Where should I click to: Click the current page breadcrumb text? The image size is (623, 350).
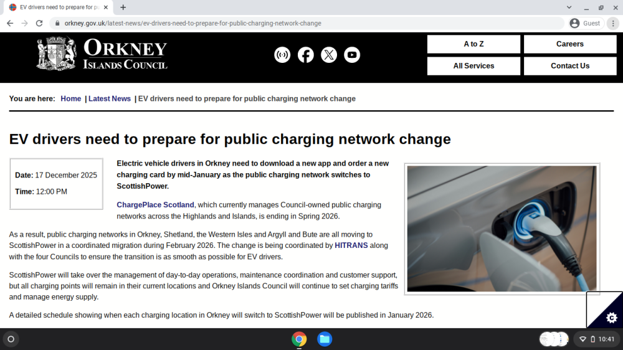(247, 98)
